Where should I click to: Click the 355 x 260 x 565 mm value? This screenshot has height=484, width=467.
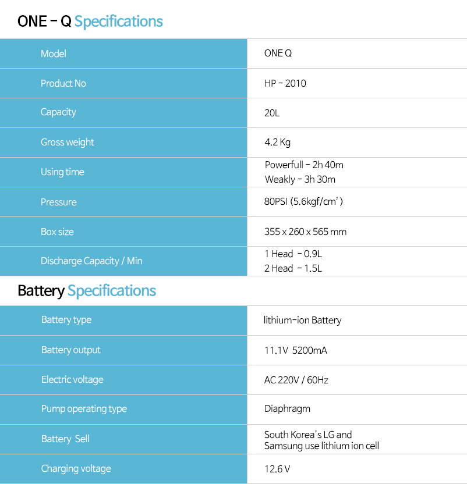click(305, 232)
